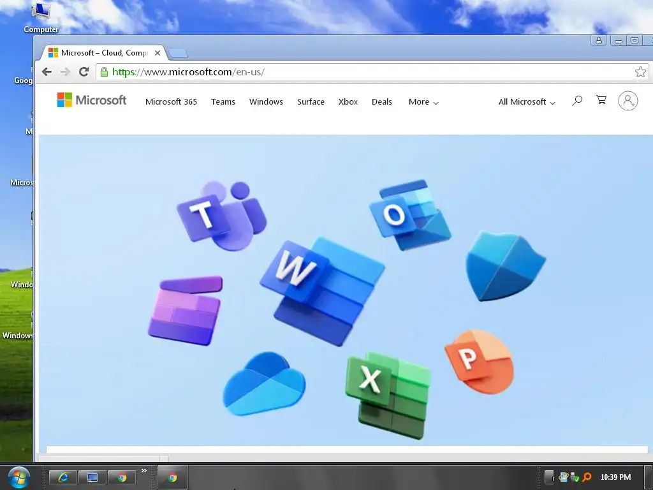This screenshot has height=490, width=653.
Task: Open the Teams nav item
Action: 223,101
